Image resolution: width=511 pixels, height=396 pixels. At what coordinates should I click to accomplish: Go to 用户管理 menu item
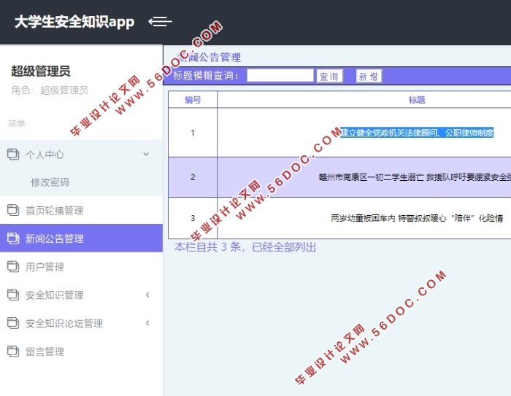point(45,267)
